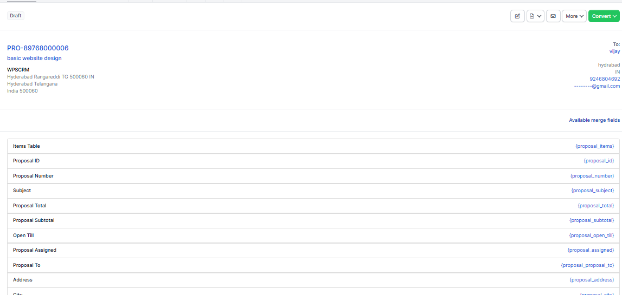Click the {proposal_total} merge field
The image size is (622, 295).
pyautogui.click(x=596, y=206)
